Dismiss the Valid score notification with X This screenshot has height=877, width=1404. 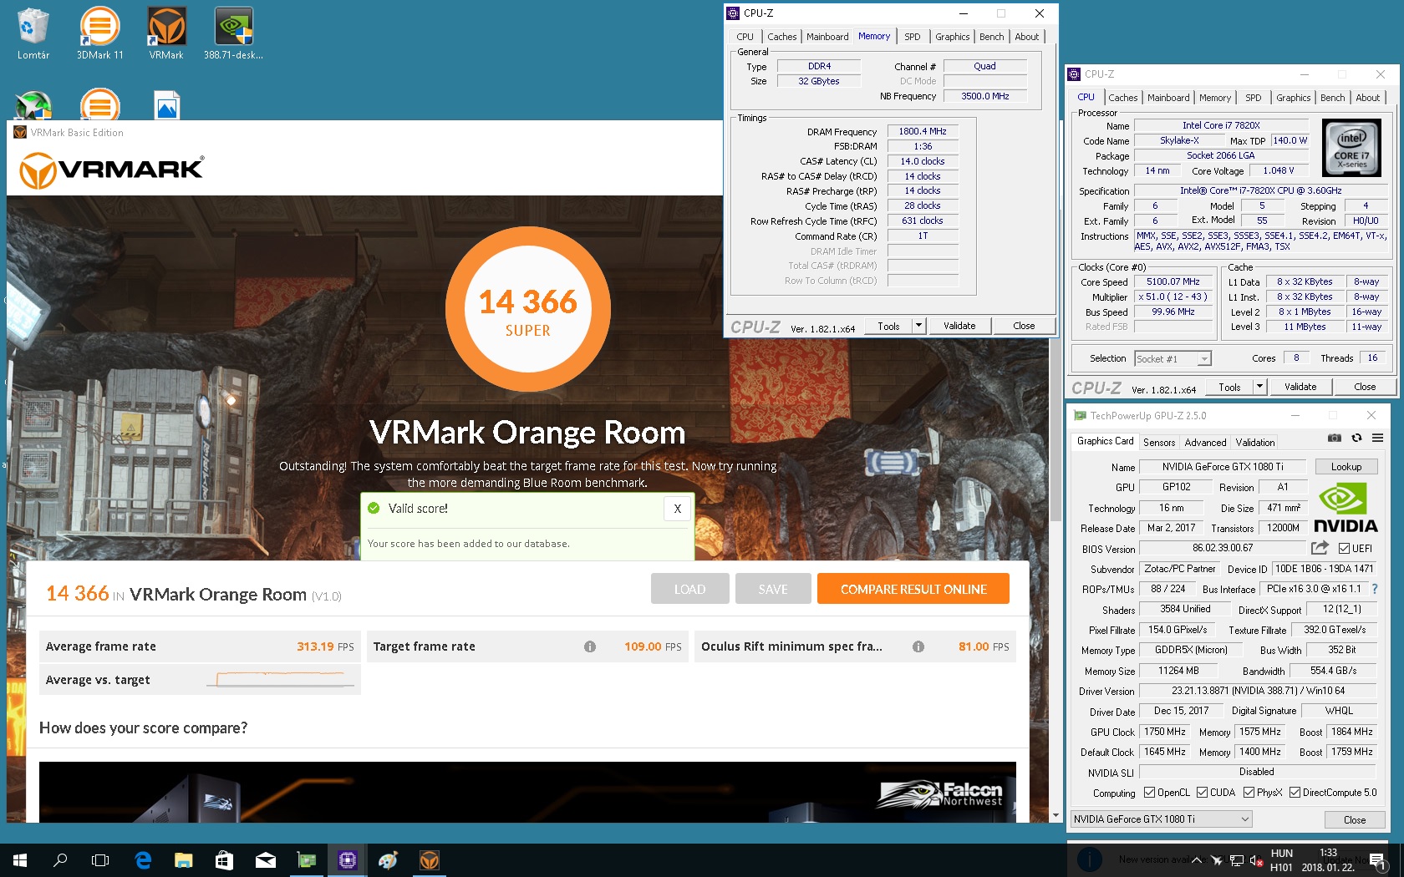coord(678,509)
